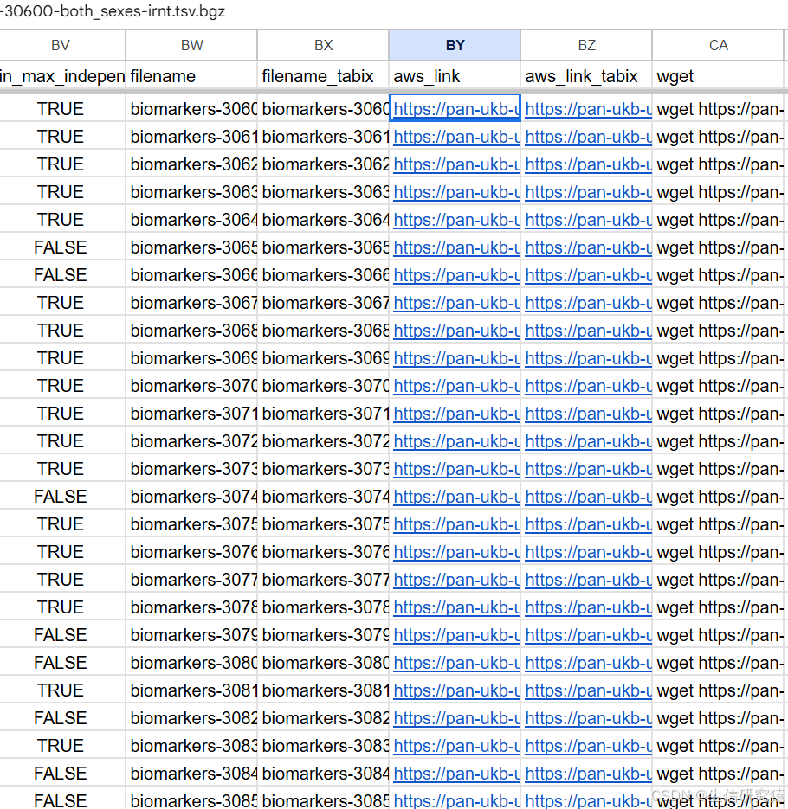Select column header CA
The width and height of the screenshot is (788, 809).
click(x=718, y=45)
